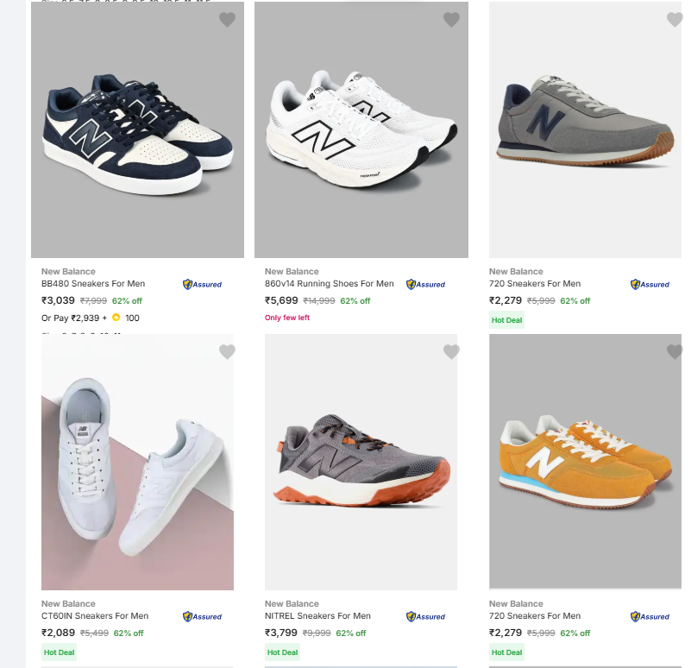
Task: View grey 720 sneaker product image
Action: 586,129
